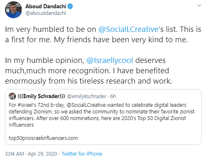The image size is (205, 161).
Task: Open the @abouddandachi handle link
Action: (x=46, y=13)
